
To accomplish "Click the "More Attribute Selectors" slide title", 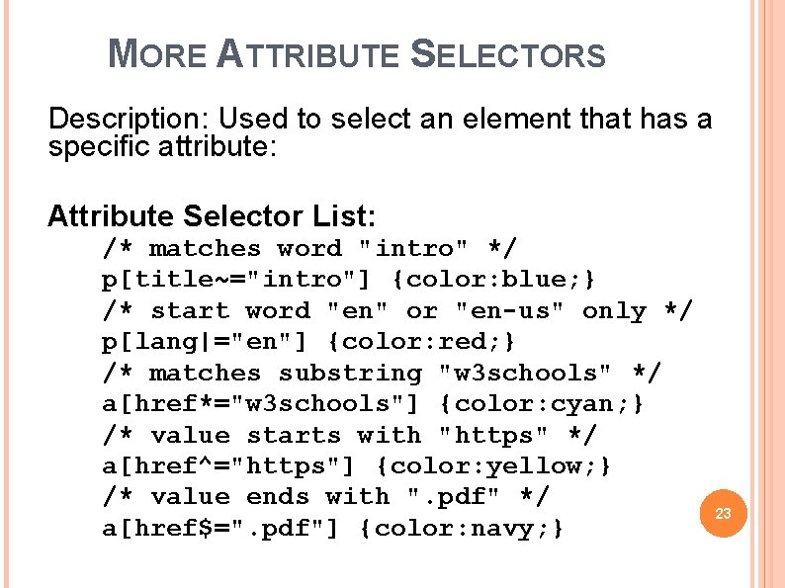I will [356, 54].
